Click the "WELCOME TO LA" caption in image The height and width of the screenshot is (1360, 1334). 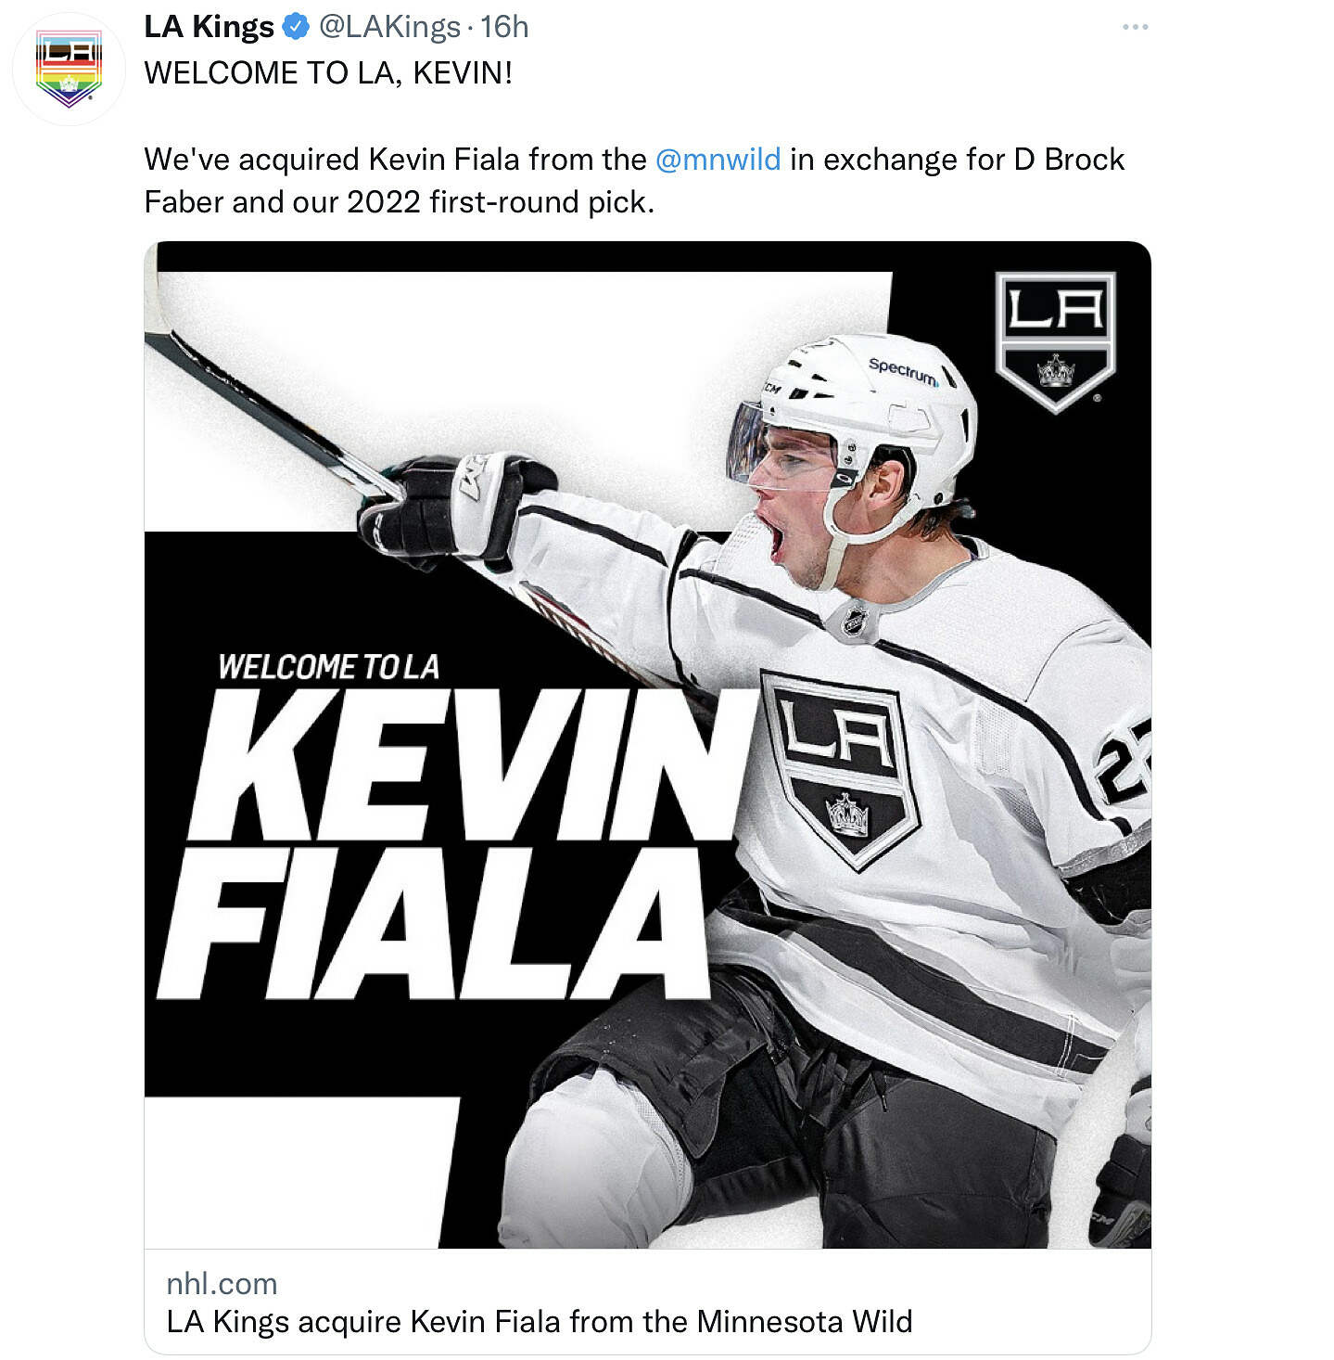point(328,667)
